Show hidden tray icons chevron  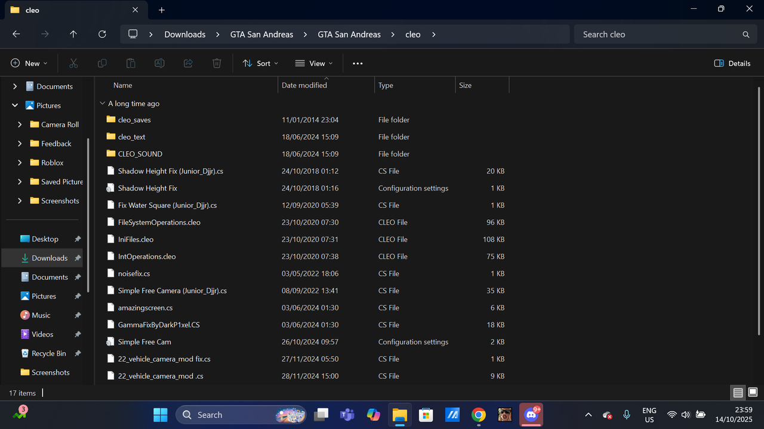click(589, 415)
